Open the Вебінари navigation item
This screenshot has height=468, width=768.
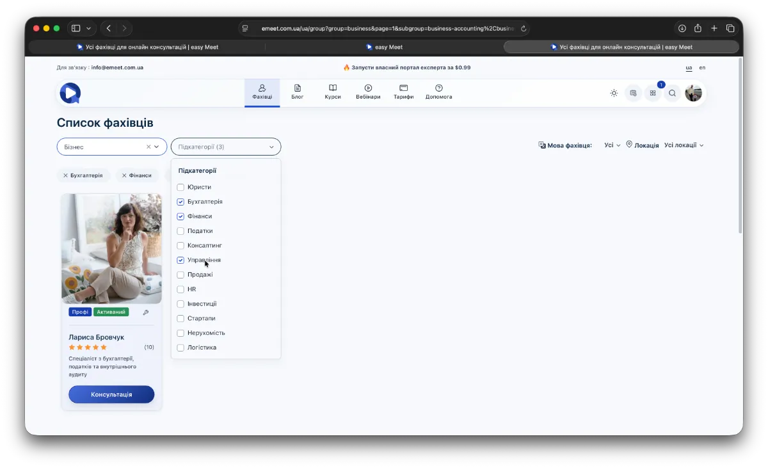pos(368,92)
